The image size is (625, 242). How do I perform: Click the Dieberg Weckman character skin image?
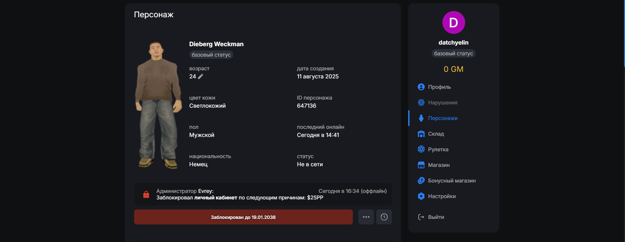pos(159,104)
